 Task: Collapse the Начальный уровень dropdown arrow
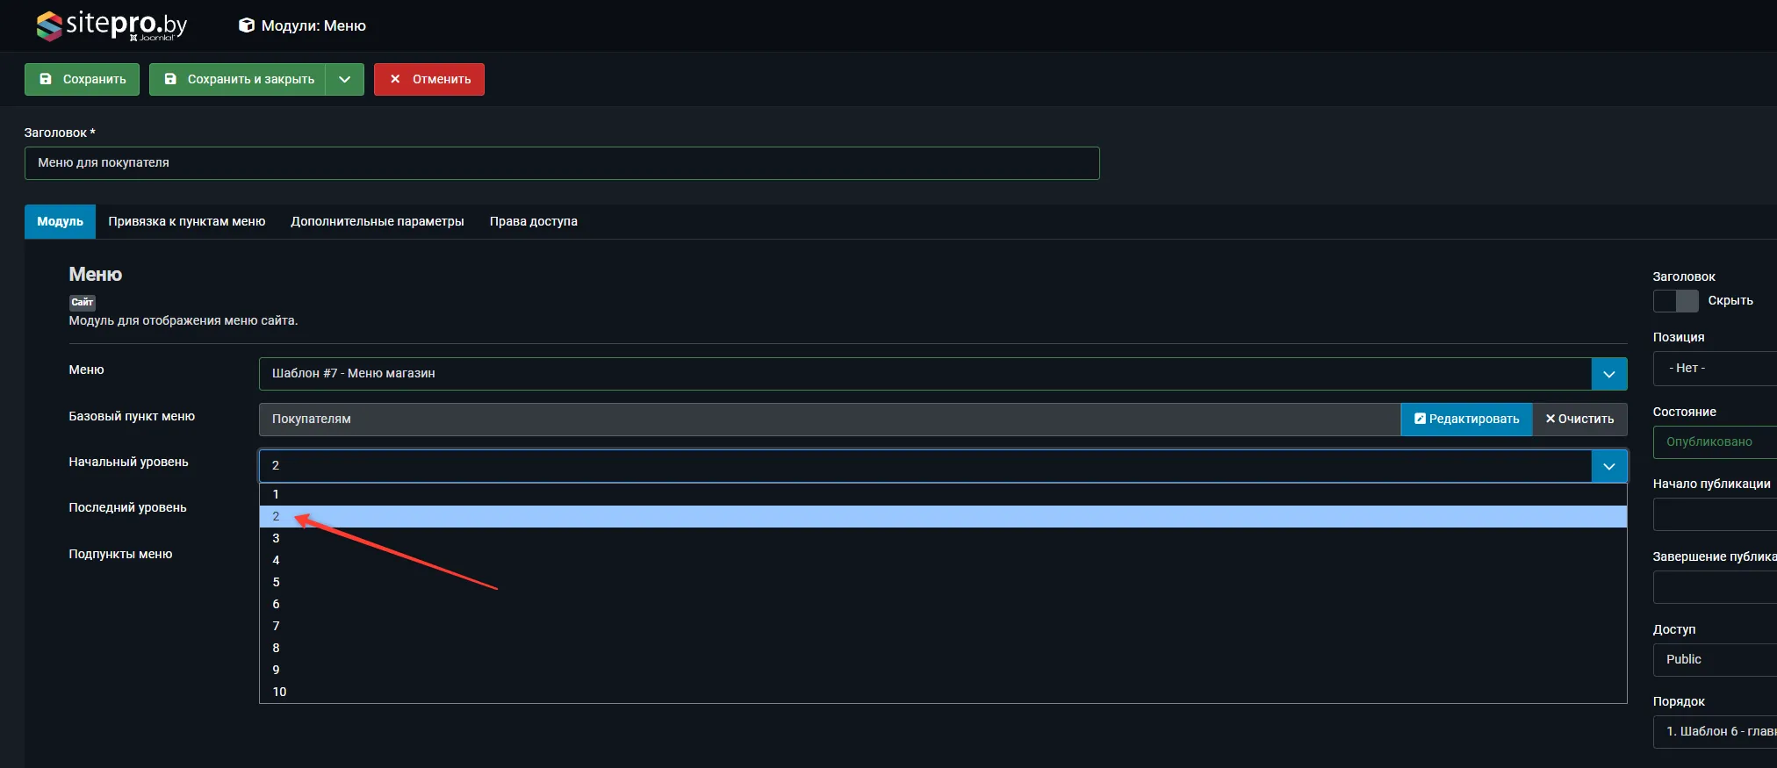pos(1608,466)
